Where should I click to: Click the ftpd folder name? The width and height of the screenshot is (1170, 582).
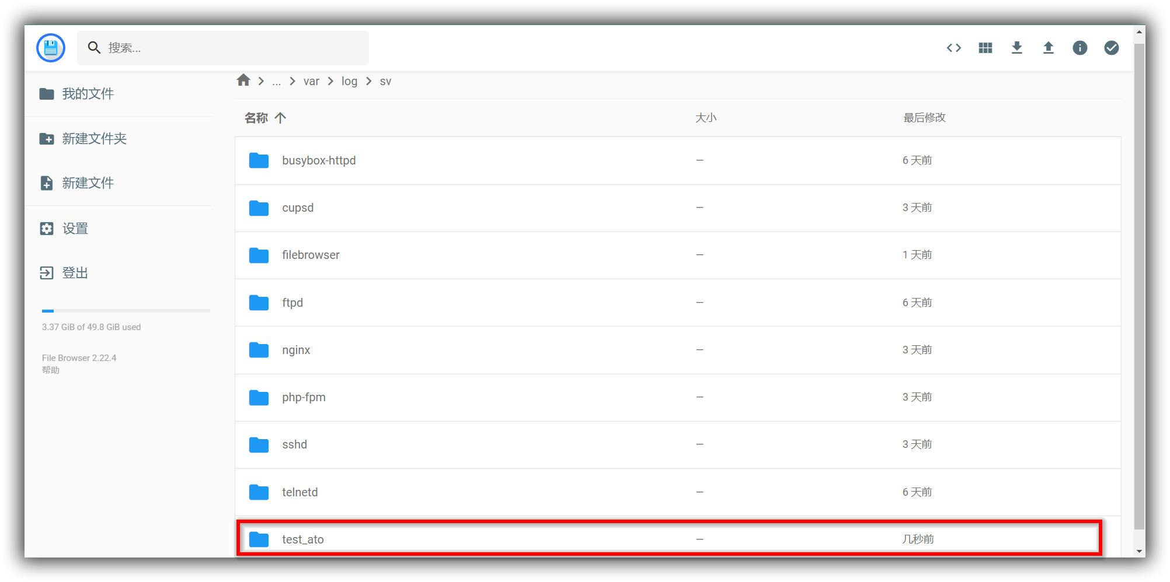292,303
